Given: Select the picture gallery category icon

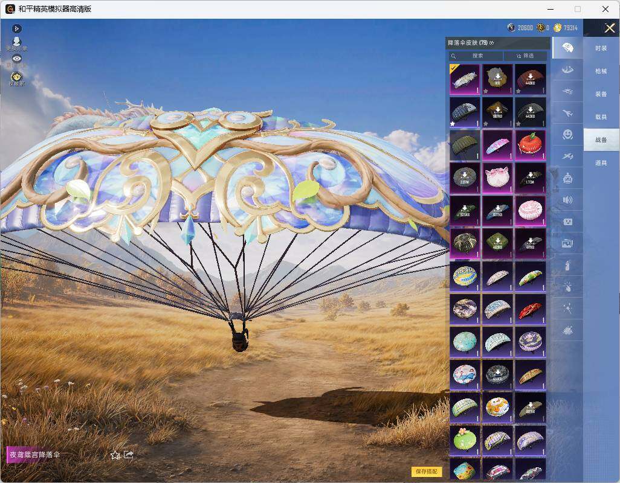Looking at the screenshot, I should click(x=567, y=244).
